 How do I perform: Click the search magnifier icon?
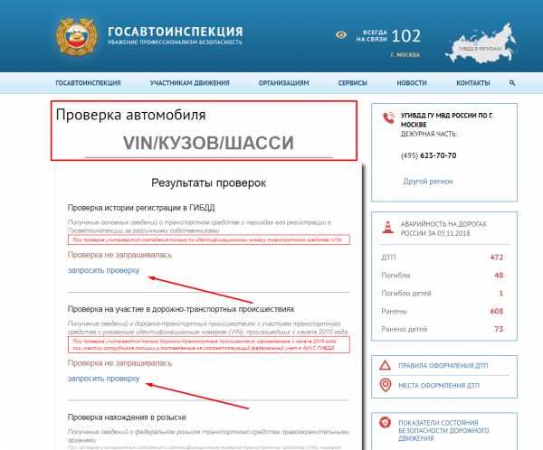(512, 83)
